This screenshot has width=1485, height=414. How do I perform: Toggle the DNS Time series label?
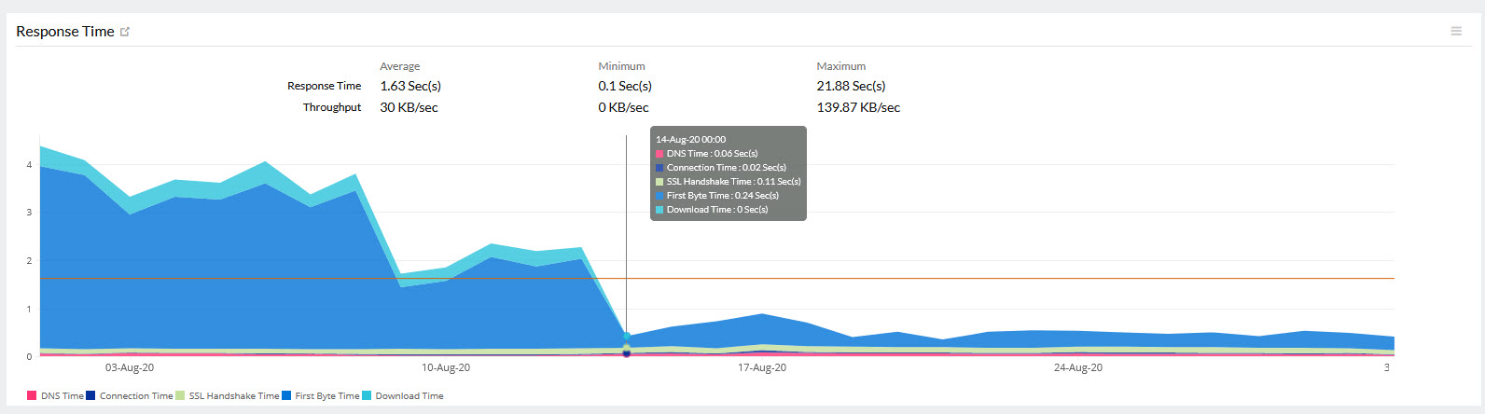click(x=62, y=396)
